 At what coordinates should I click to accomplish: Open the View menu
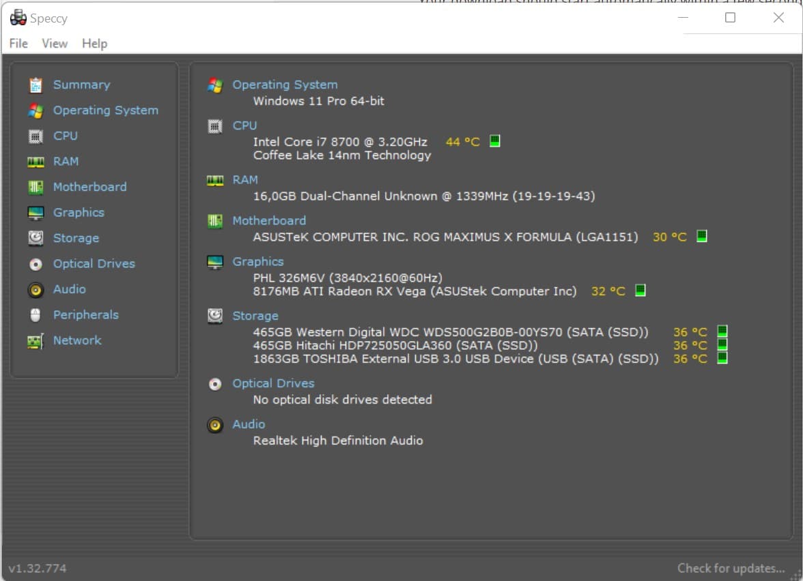[54, 43]
